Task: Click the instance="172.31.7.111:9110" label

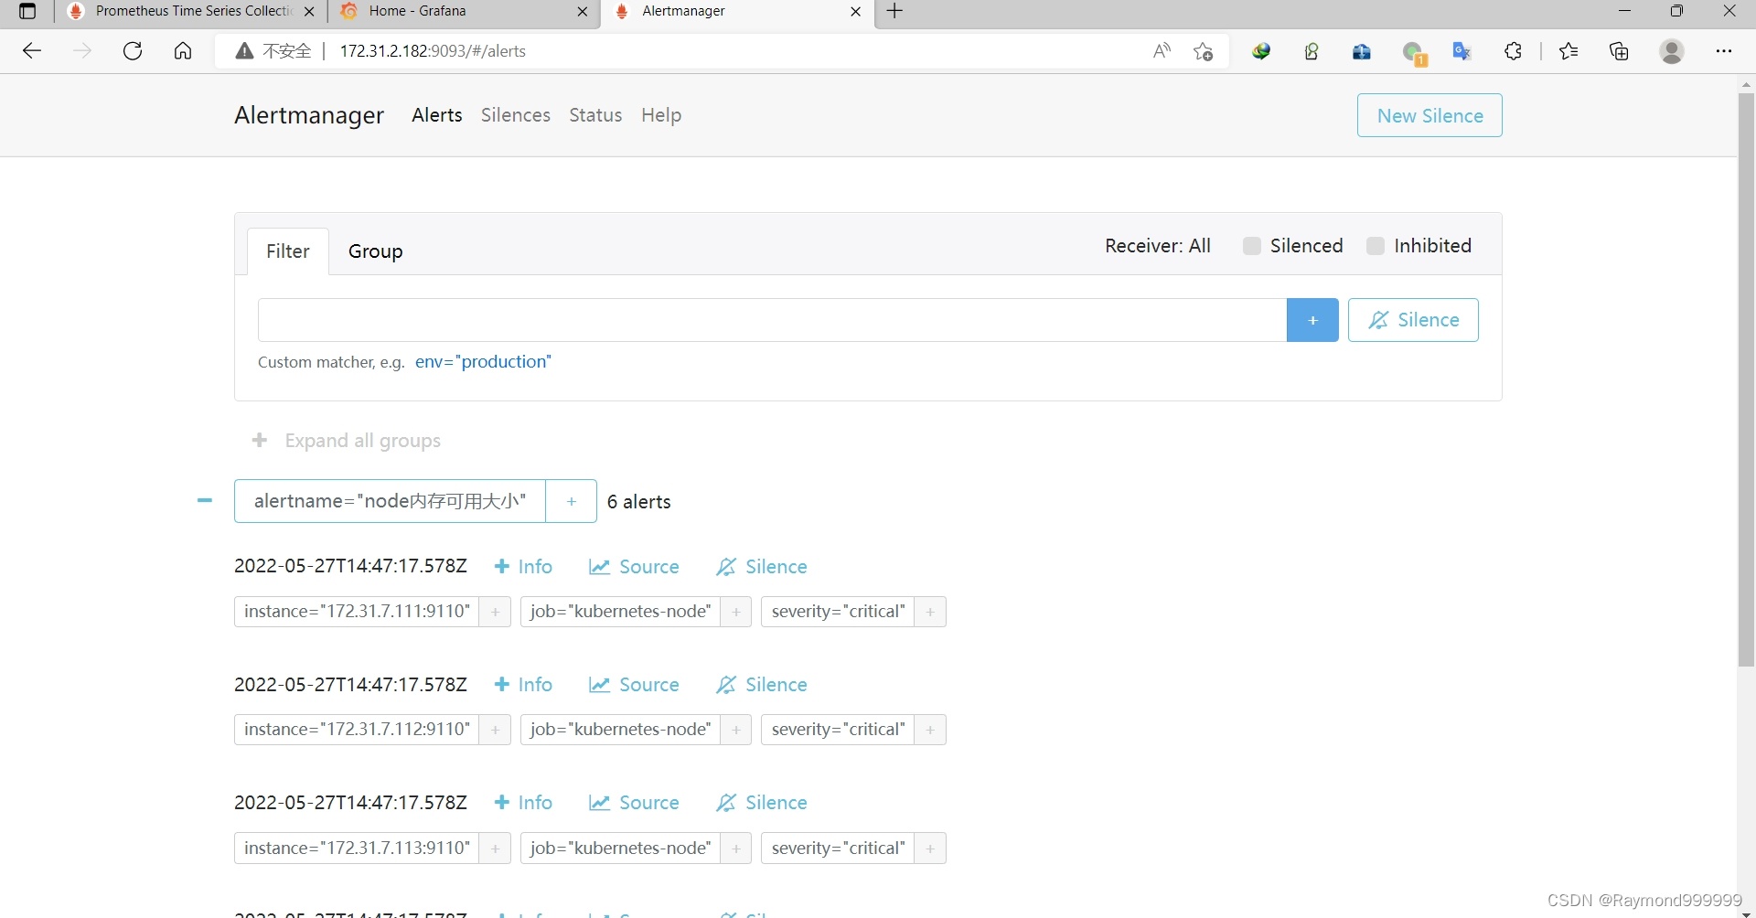Action: pos(357,612)
